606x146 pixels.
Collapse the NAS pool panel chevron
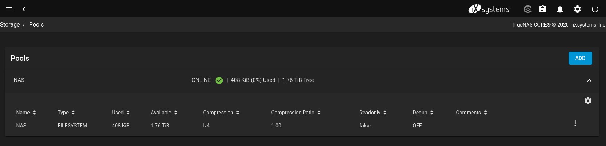point(589,80)
